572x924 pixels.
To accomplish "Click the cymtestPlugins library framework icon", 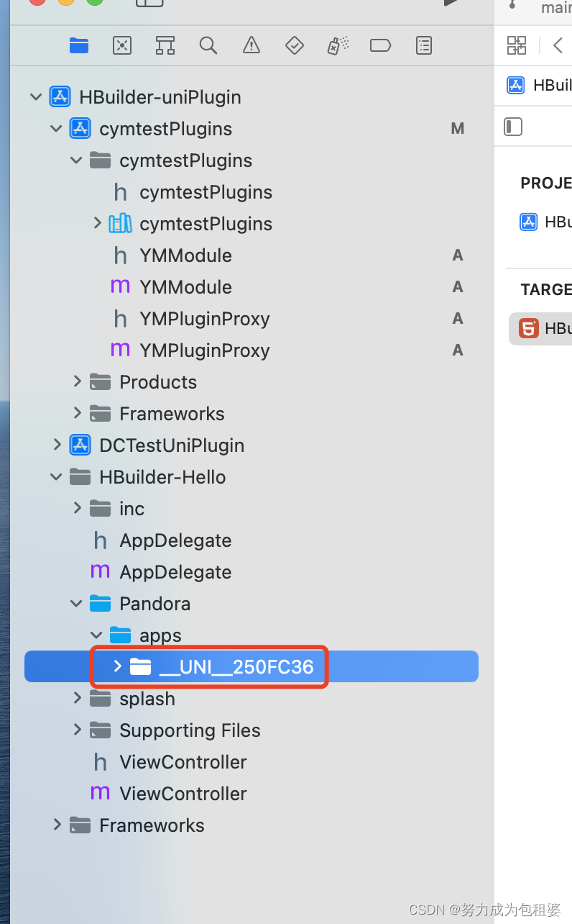I will coord(120,224).
